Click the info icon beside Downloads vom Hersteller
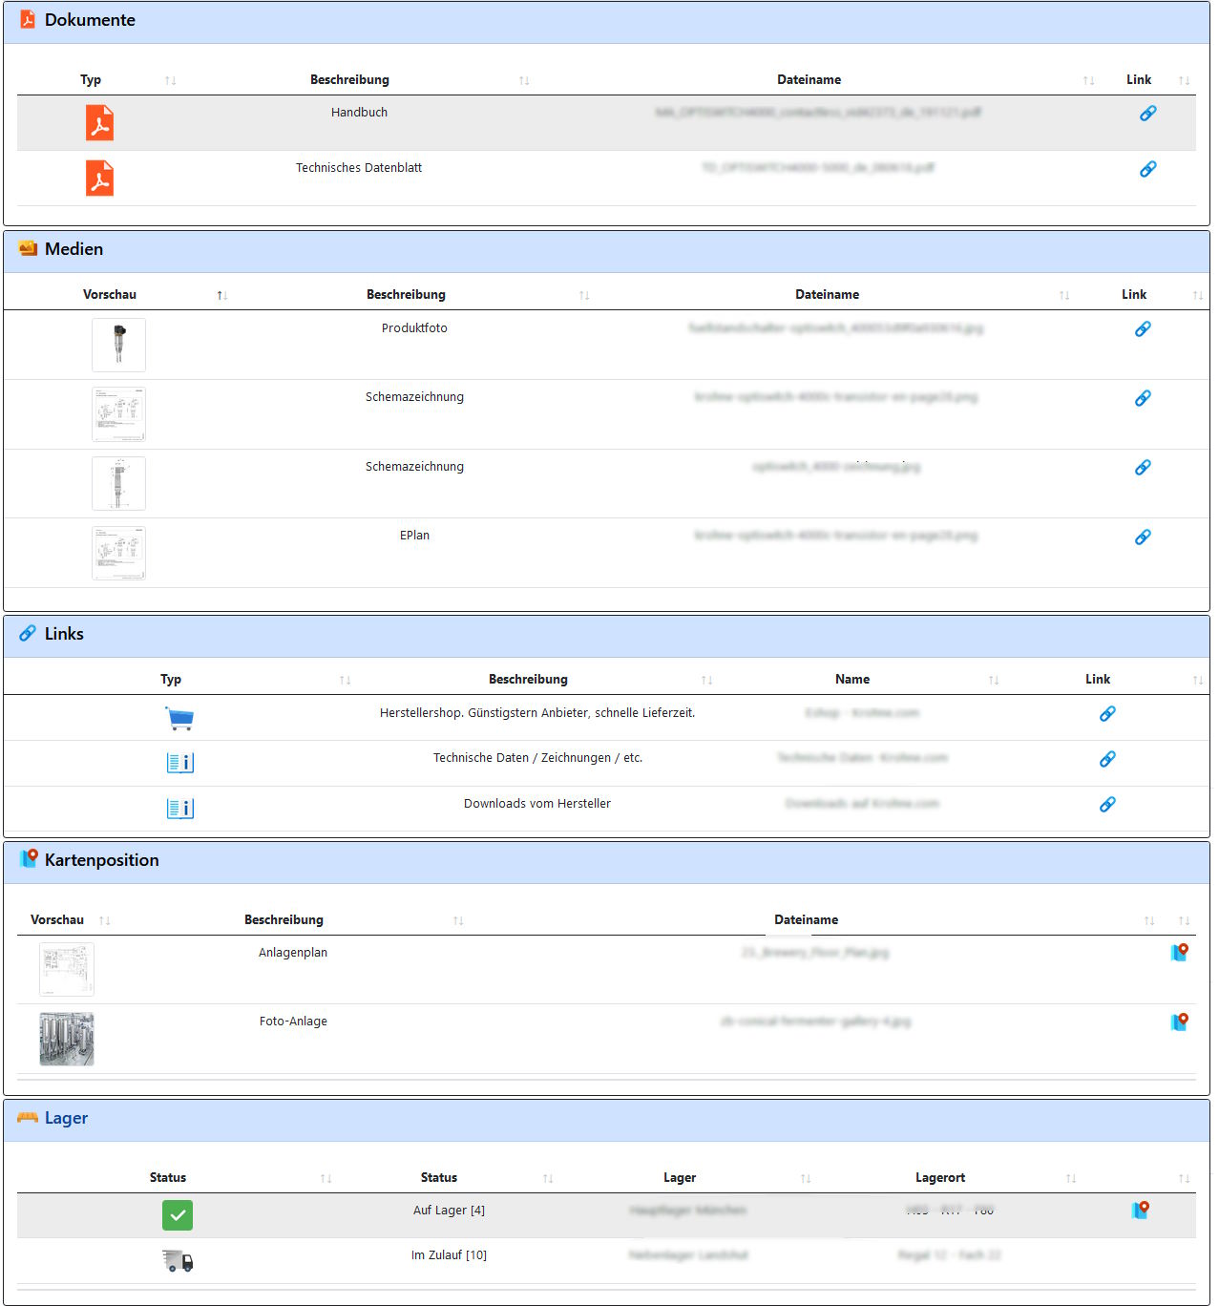Viewport: 1219px width, 1306px height. pyautogui.click(x=179, y=809)
